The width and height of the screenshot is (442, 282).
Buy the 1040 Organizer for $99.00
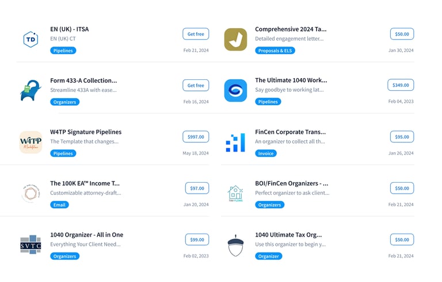[197, 239]
